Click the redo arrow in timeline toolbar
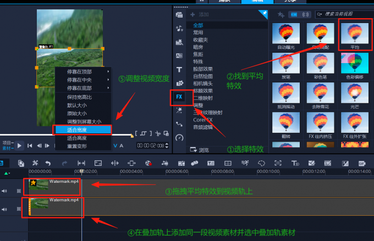 coord(64,163)
